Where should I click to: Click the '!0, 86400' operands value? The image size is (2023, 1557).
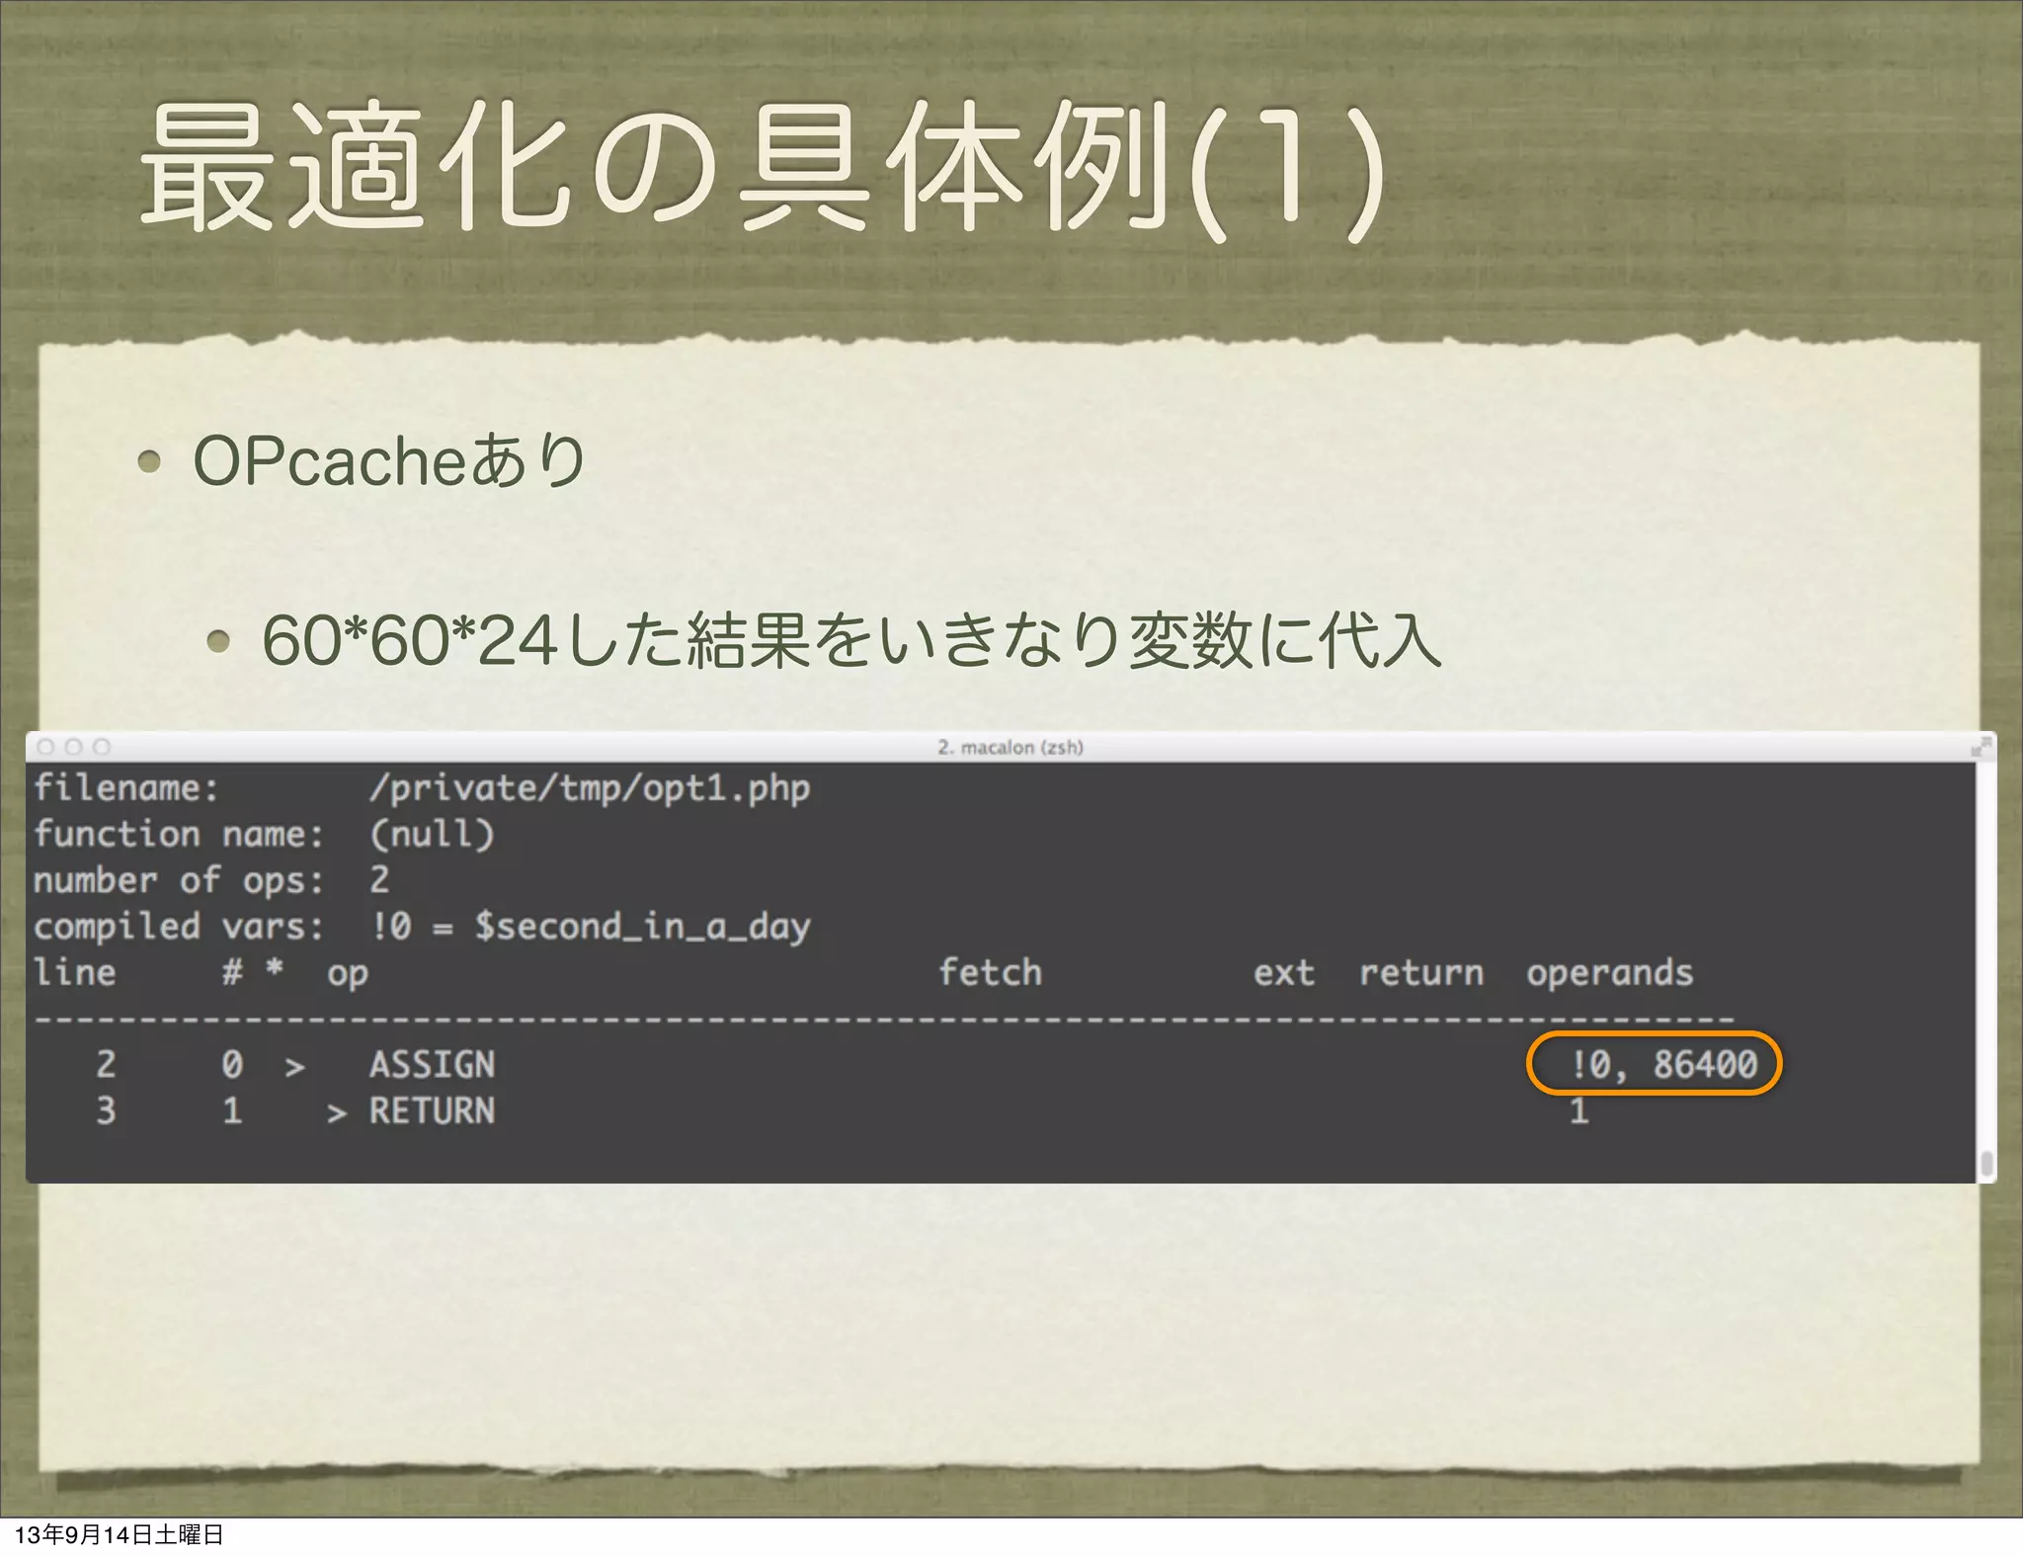point(1664,1065)
